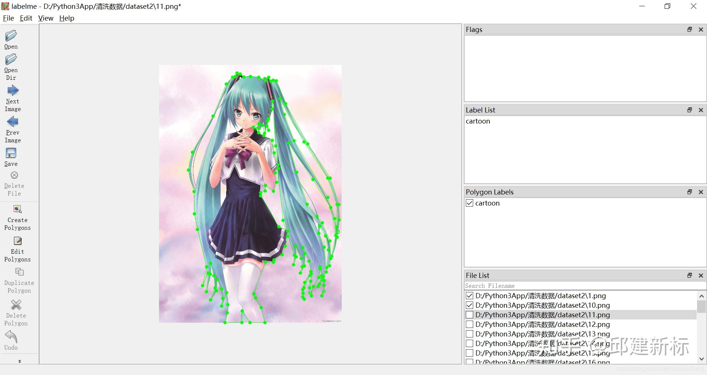
Task: Click the labelme app icon in title bar
Action: pos(5,6)
